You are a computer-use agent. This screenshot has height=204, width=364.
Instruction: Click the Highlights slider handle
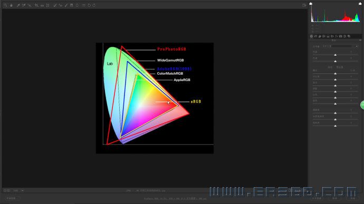335,86
